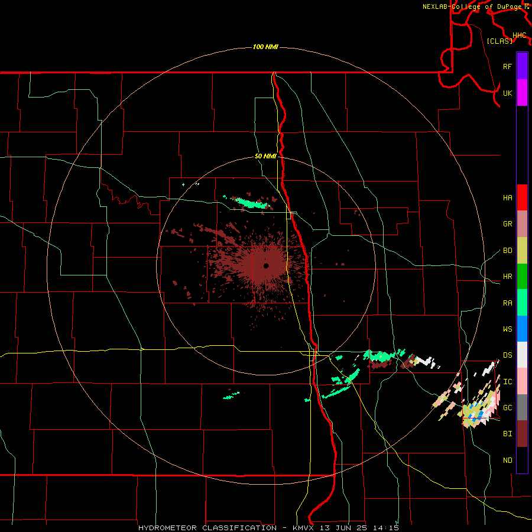The width and height of the screenshot is (532, 532).
Task: Pick the RA light green legend color
Action: pyautogui.click(x=522, y=303)
